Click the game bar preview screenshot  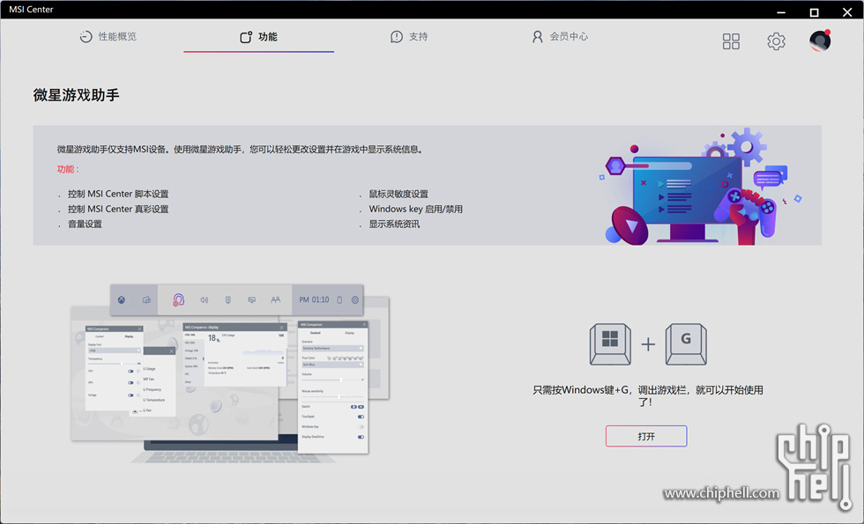point(230,373)
